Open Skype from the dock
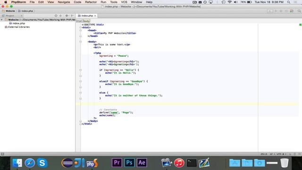Viewport: 302px width, 170px height. (42, 163)
